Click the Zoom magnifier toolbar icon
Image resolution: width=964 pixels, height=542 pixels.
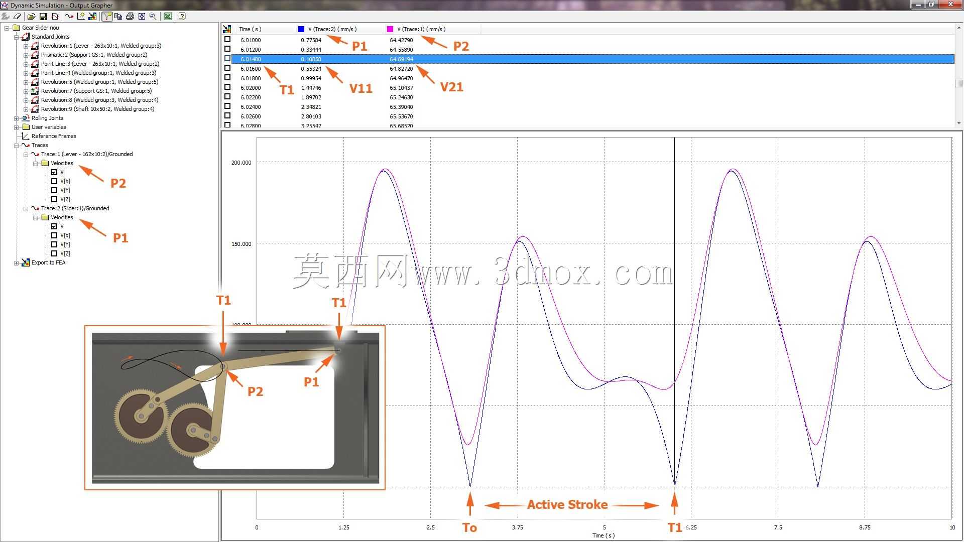click(x=153, y=16)
